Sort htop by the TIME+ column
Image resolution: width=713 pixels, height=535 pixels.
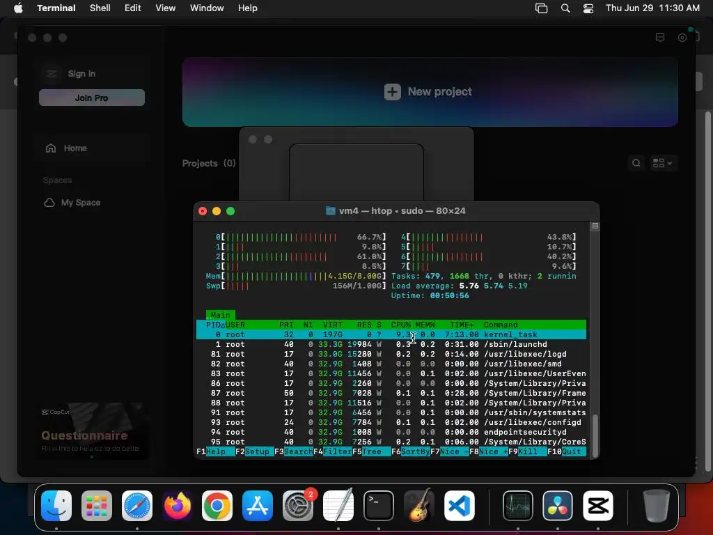click(462, 325)
